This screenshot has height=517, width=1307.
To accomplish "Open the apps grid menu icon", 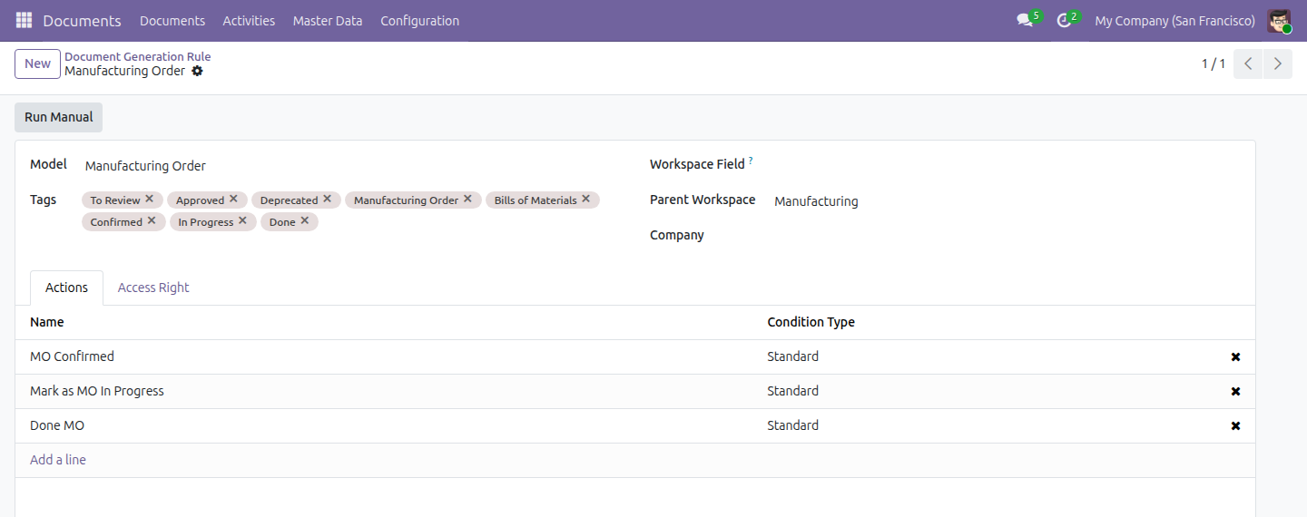I will tap(24, 20).
